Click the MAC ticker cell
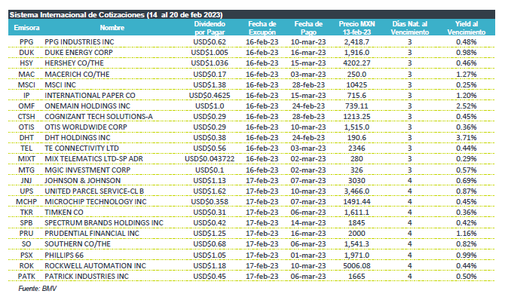This screenshot has height=303, width=505. tap(26, 75)
